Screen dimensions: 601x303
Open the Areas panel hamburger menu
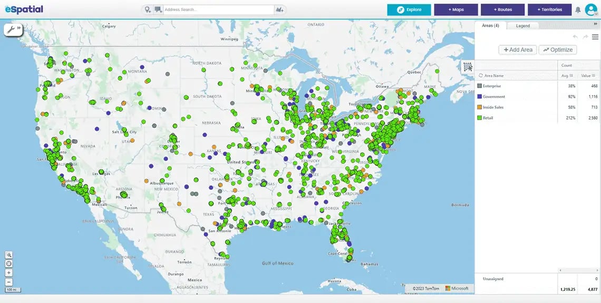point(595,37)
